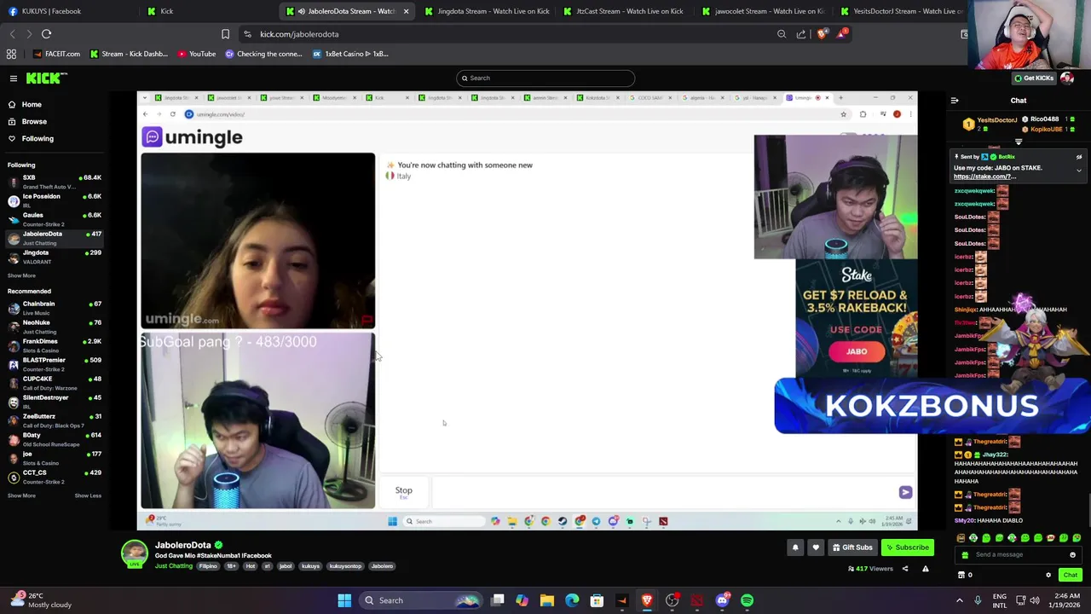Click chat message input field
This screenshot has width=1091, height=614.
click(1019, 554)
